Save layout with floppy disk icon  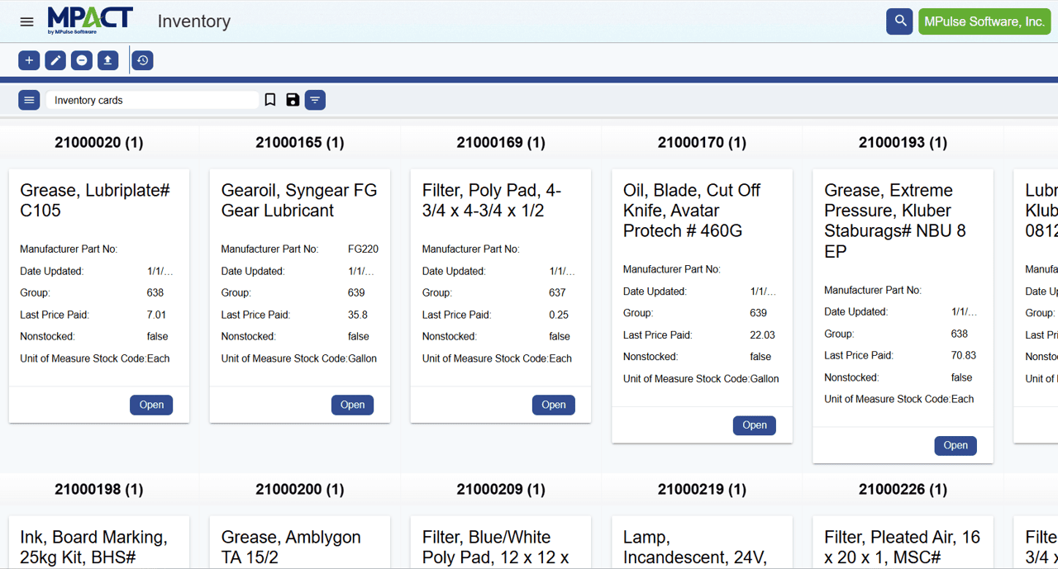pyautogui.click(x=293, y=100)
